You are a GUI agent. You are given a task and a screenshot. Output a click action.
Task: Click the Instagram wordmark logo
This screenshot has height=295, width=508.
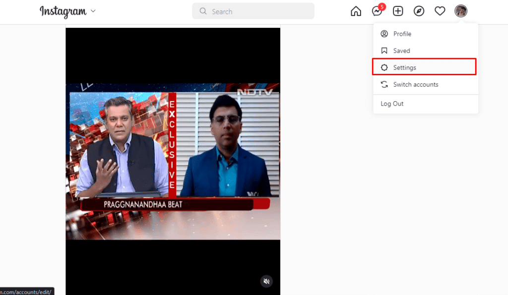click(63, 11)
